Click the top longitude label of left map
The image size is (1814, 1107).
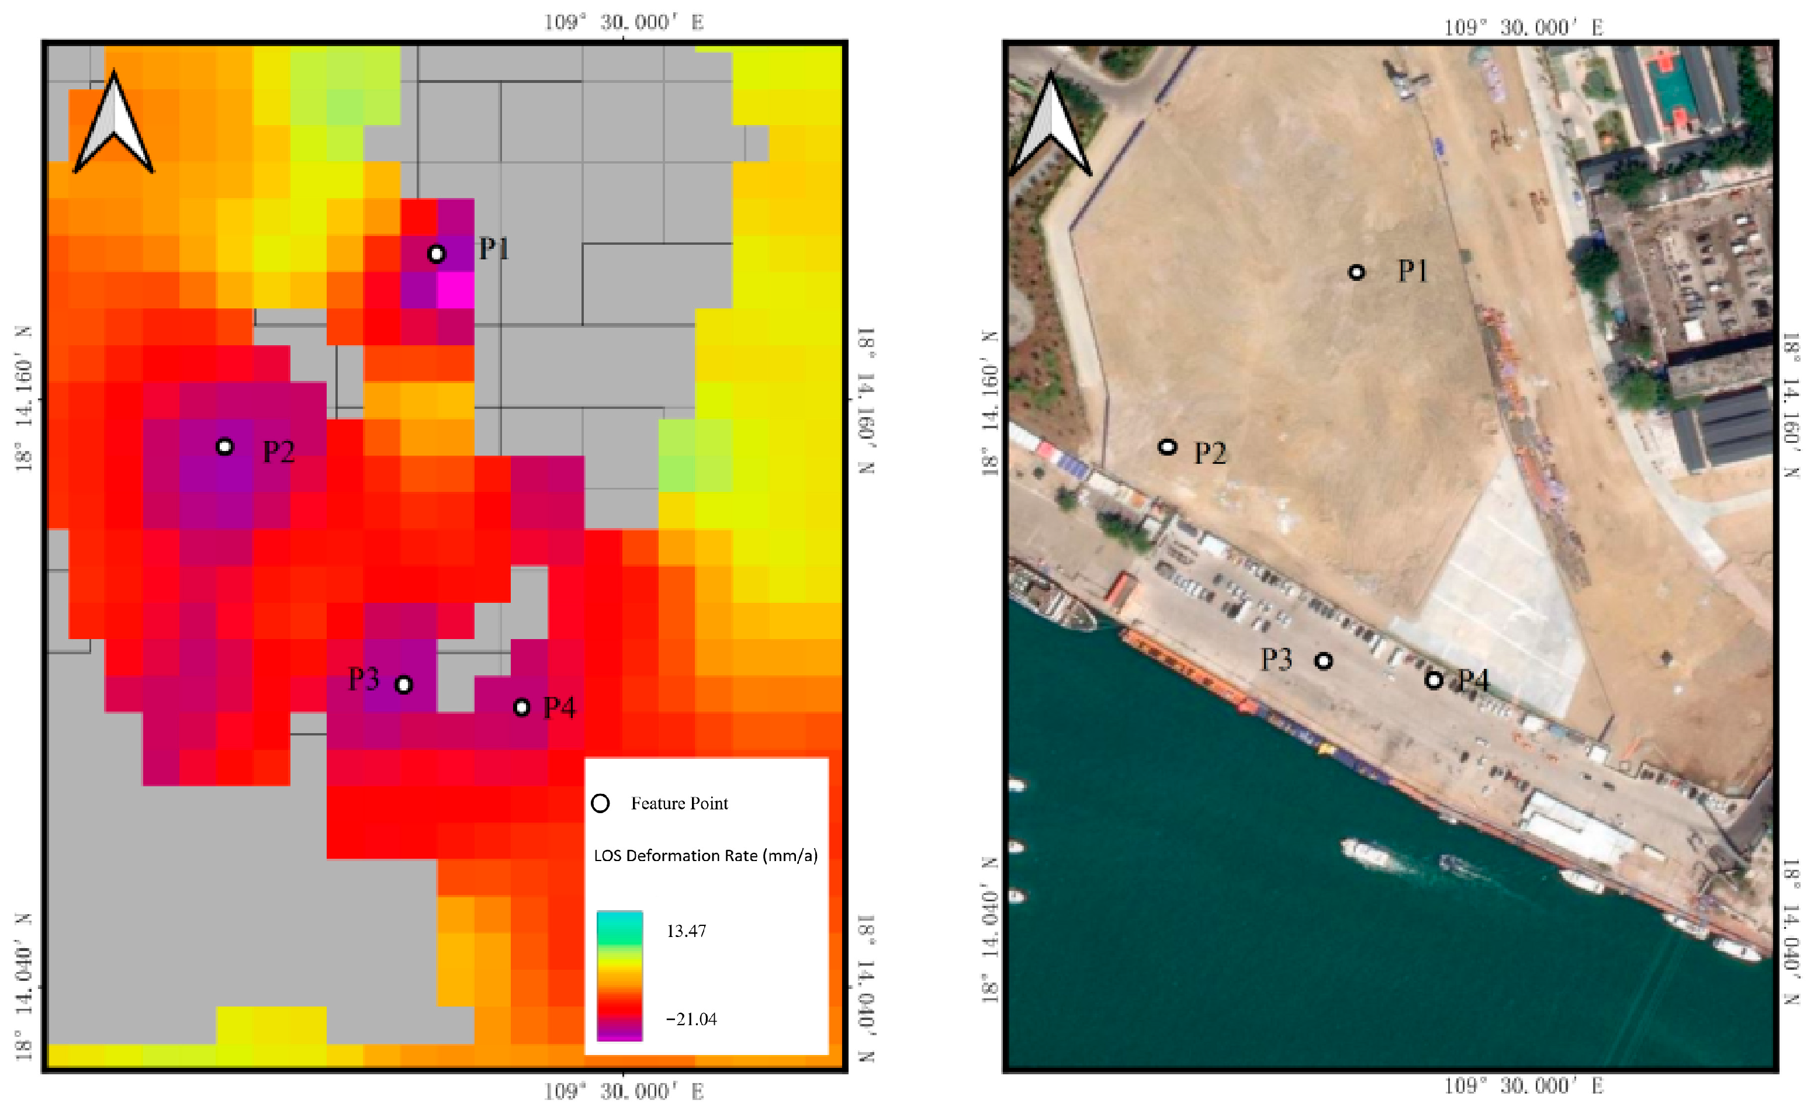[624, 22]
